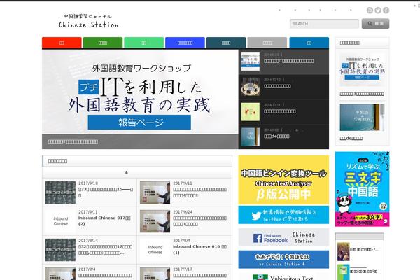The width and height of the screenshot is (420, 280).
Task: Open Inbound Chinese 016 article title
Action: (199, 249)
